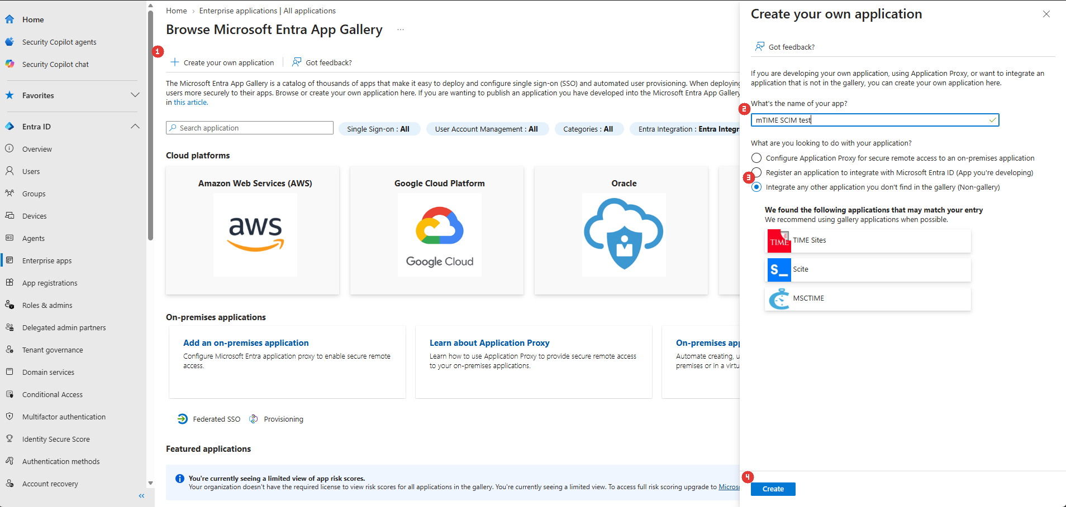Click the Authentication methods icon
The image size is (1066, 507).
(9, 461)
